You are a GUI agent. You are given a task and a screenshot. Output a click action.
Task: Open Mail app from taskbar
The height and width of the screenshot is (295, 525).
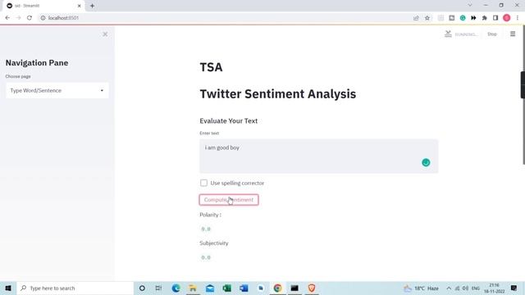(x=210, y=288)
